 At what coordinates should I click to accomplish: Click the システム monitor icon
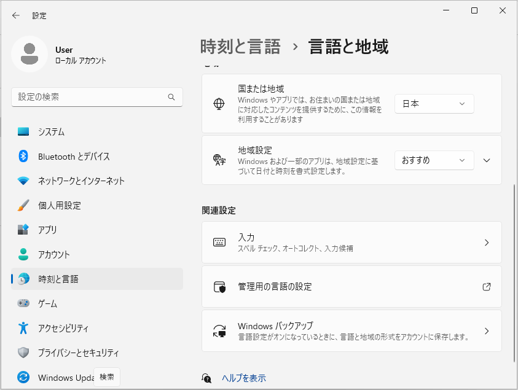[x=23, y=132]
